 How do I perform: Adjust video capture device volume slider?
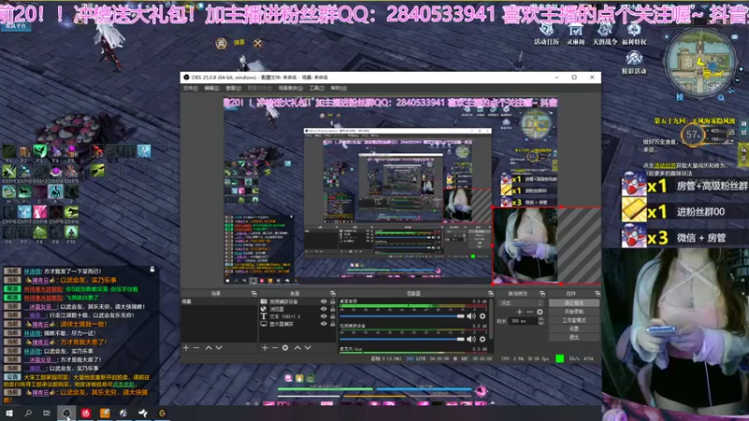(402, 339)
